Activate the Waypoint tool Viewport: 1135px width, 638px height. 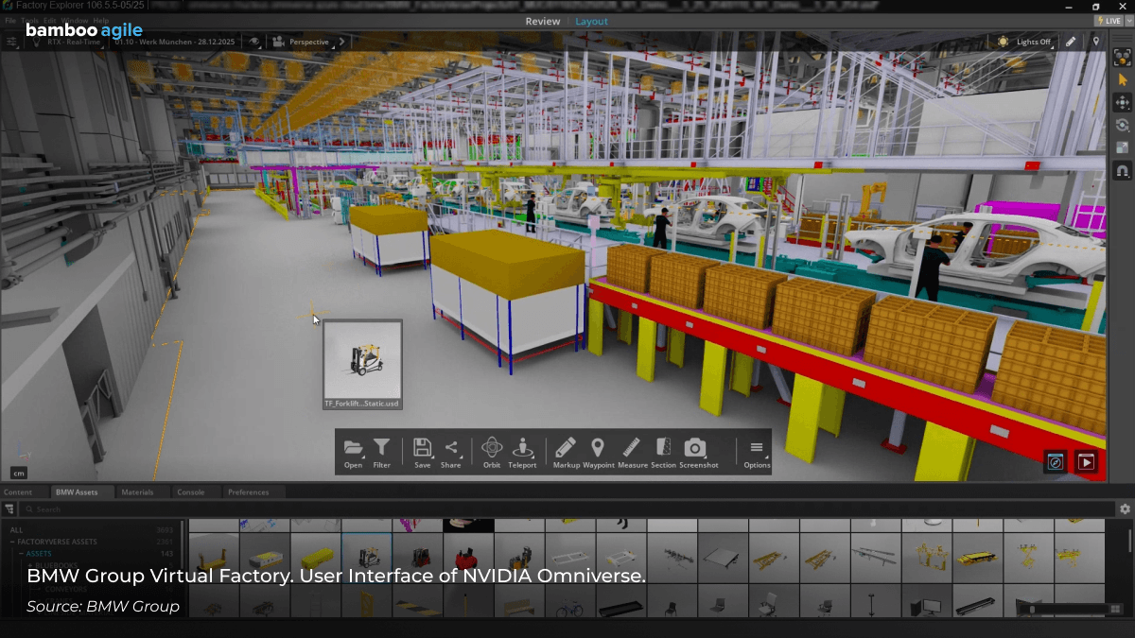[598, 449]
